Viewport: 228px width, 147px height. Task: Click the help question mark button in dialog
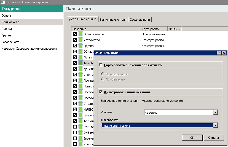tap(219, 53)
